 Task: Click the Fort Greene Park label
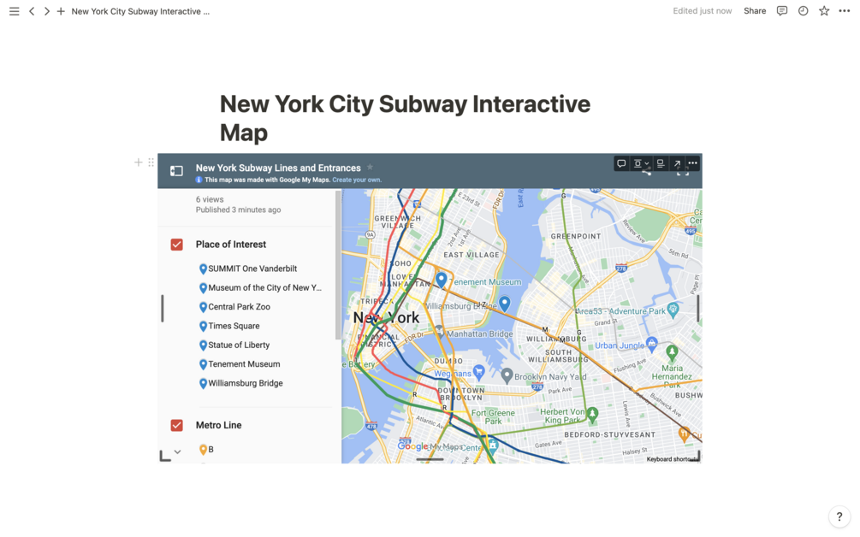493,417
